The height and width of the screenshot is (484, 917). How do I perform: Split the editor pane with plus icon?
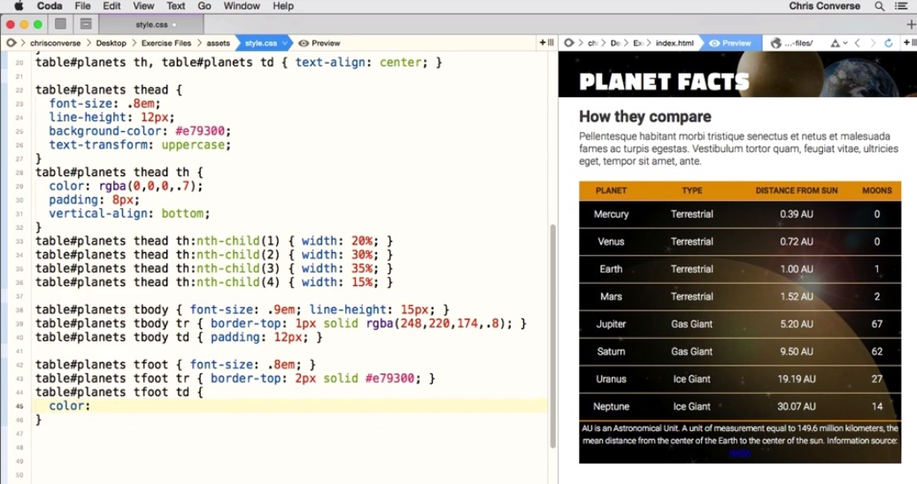(546, 42)
